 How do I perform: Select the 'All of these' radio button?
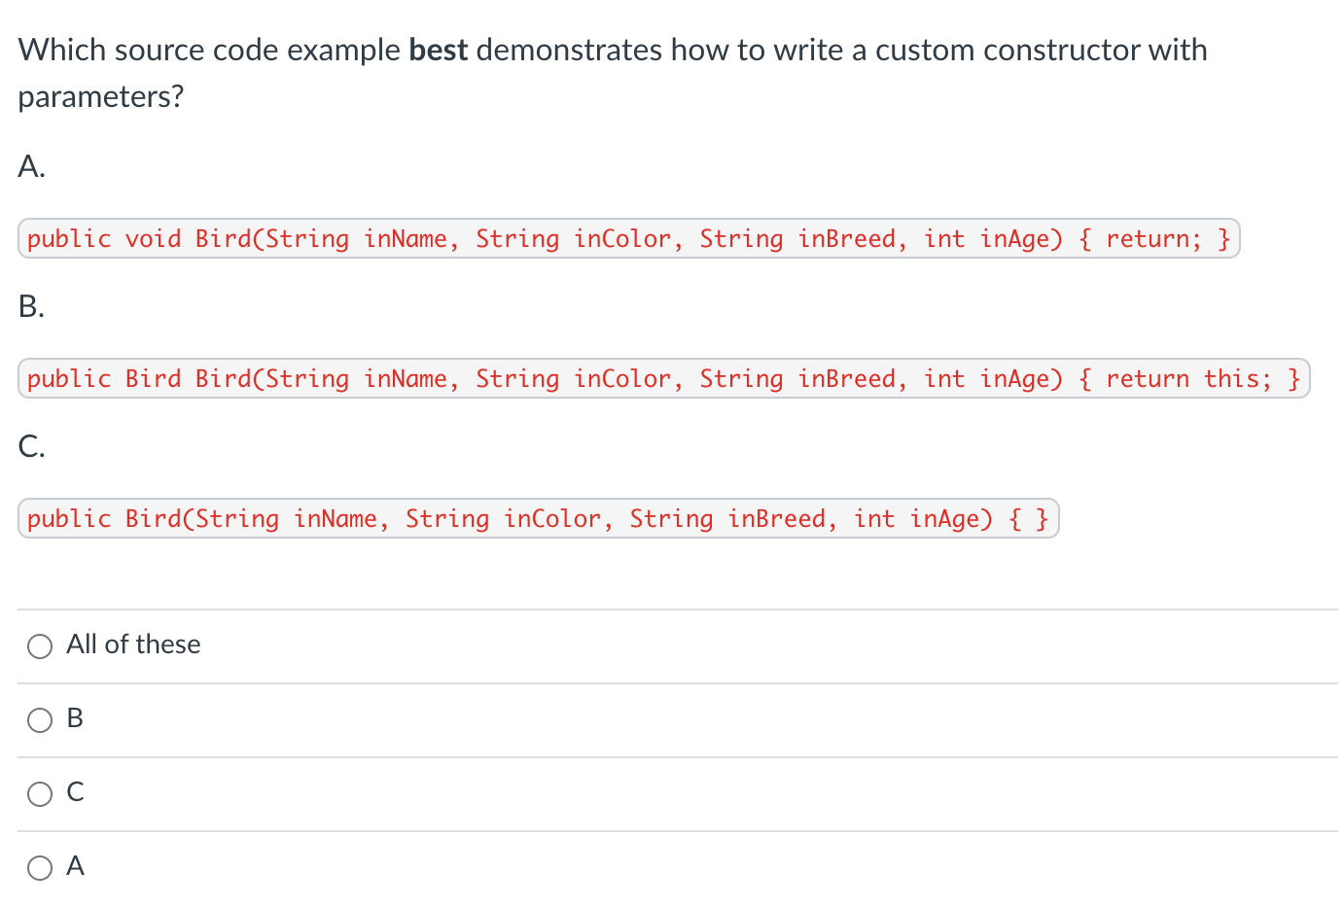click(x=40, y=646)
